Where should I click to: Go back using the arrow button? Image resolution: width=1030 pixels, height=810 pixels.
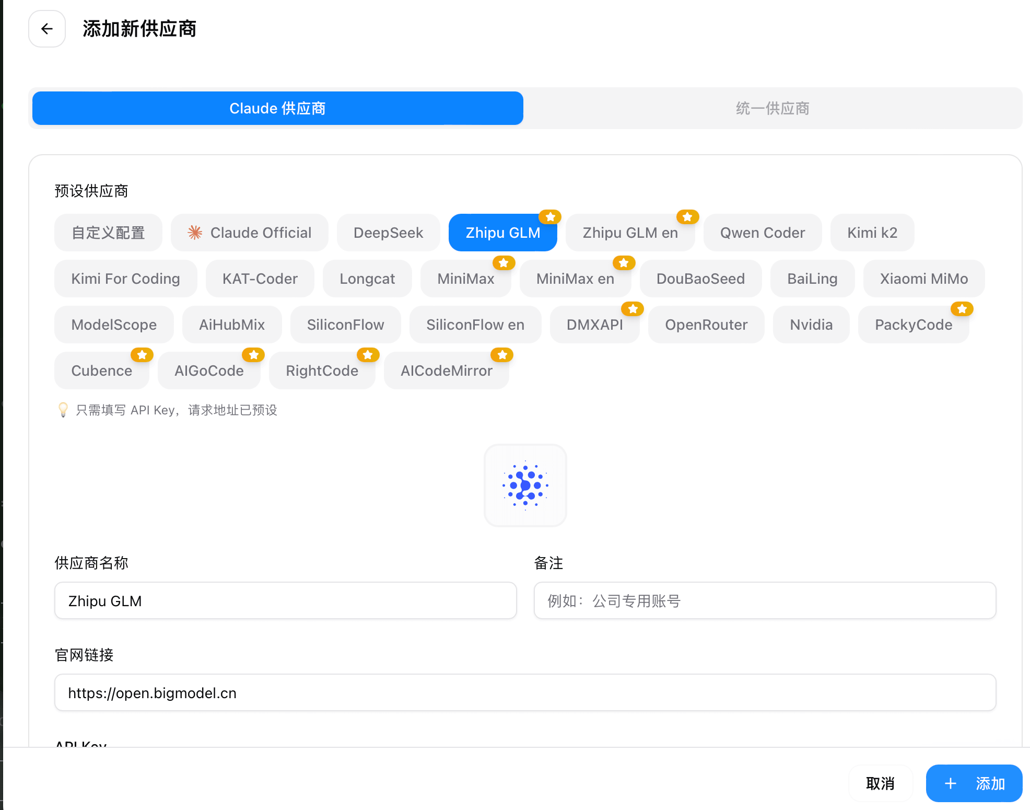tap(47, 29)
